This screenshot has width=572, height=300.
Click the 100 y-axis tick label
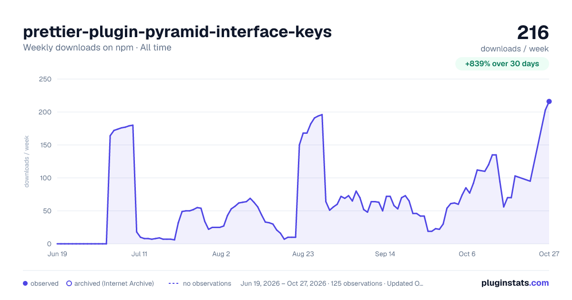45,178
